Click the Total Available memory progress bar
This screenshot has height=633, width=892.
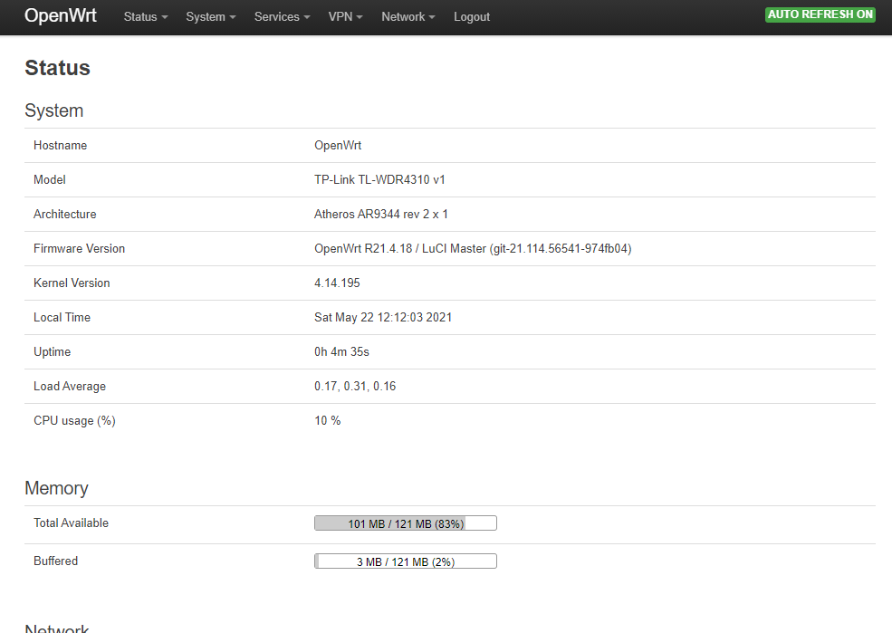[x=406, y=523]
